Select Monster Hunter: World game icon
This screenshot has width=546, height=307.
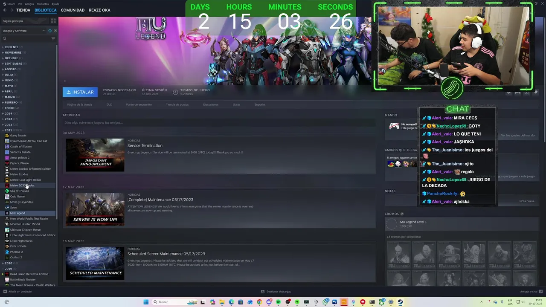(7, 224)
